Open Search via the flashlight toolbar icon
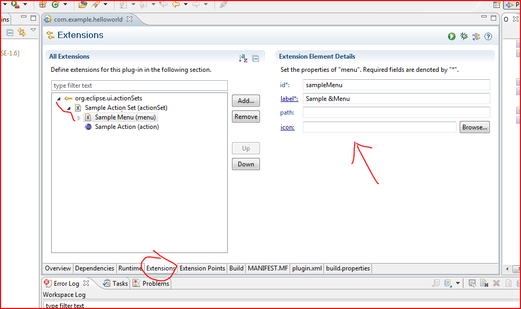The height and width of the screenshot is (309, 521). coord(96,5)
